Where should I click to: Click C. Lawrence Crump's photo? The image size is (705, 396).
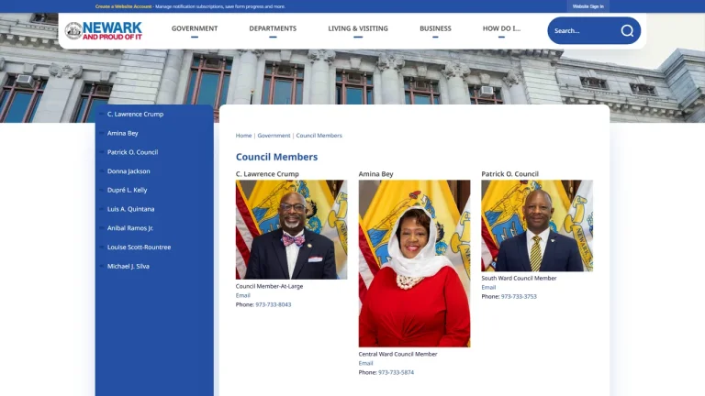(x=291, y=229)
